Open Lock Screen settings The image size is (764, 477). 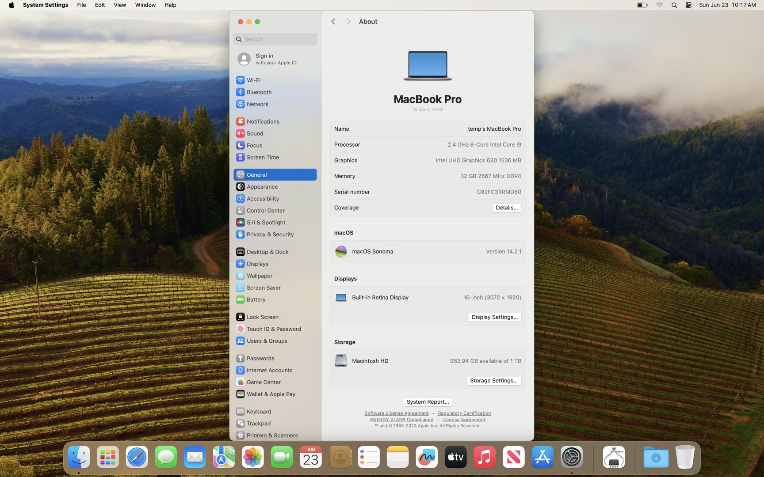coord(275,317)
